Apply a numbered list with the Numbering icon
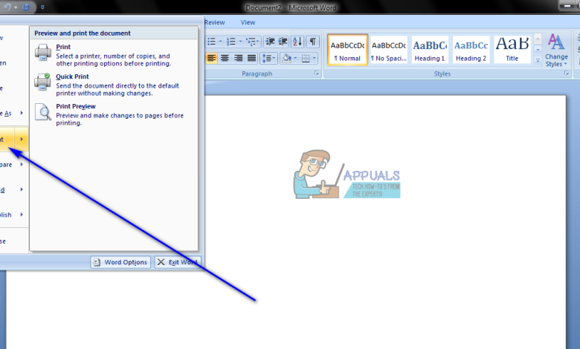 pos(231,42)
